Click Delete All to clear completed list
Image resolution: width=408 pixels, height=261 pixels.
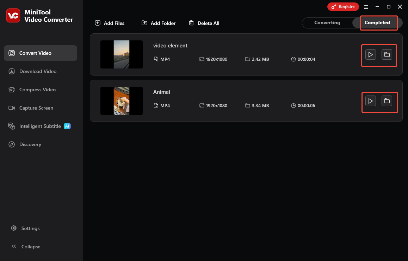204,23
